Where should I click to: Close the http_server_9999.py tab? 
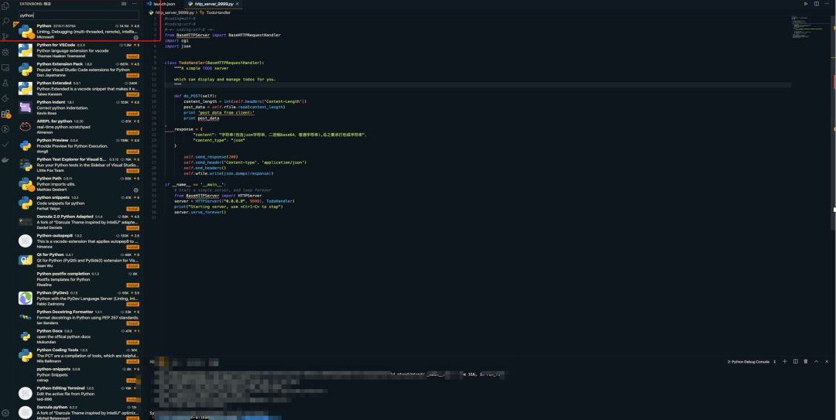tap(238, 4)
